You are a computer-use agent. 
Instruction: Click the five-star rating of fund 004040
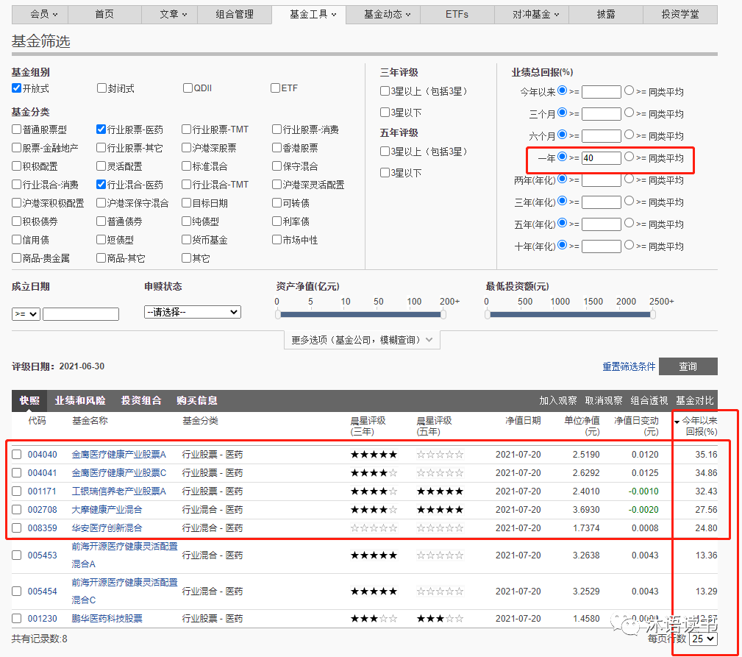pos(374,455)
